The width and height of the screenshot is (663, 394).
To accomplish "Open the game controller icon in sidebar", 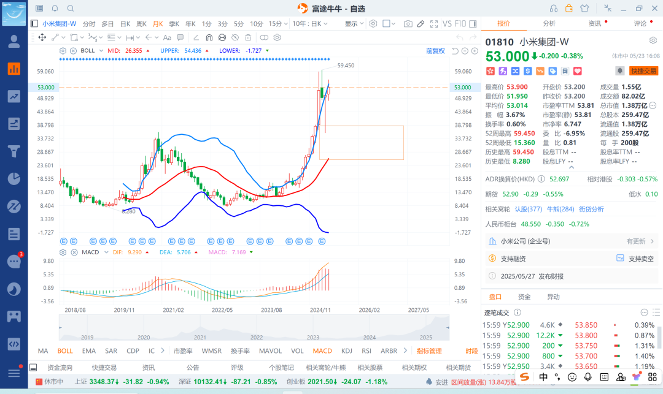I will click(x=14, y=316).
